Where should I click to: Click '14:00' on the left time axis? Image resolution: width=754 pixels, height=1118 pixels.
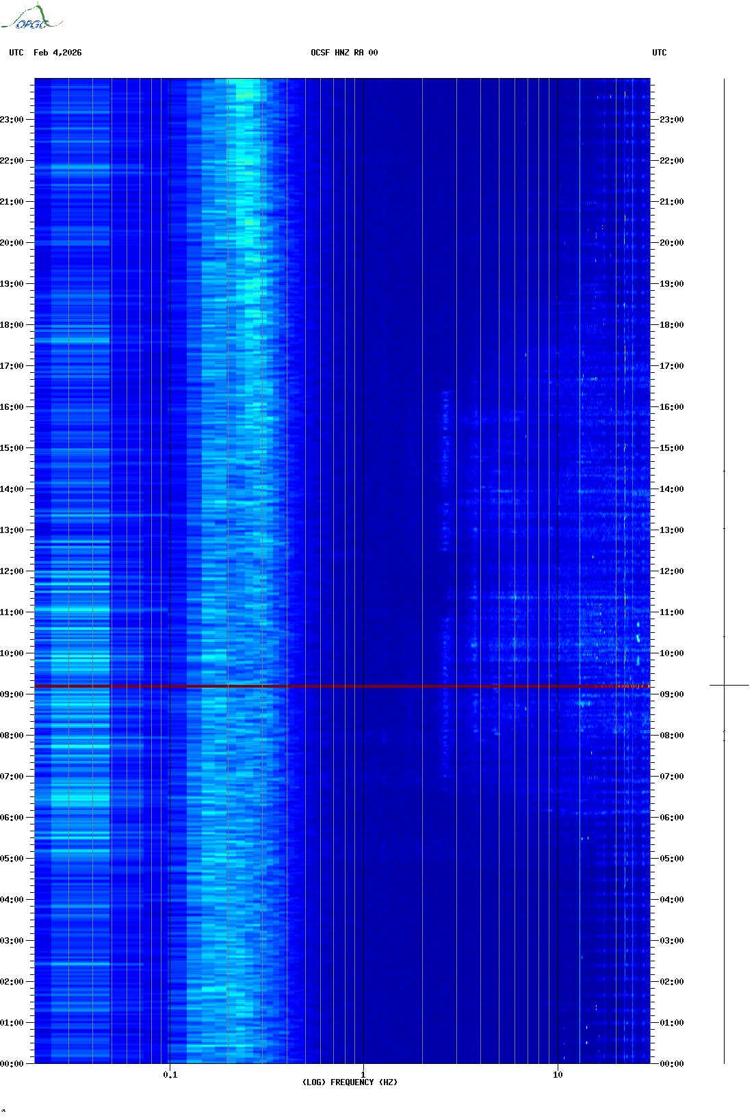[x=12, y=489]
